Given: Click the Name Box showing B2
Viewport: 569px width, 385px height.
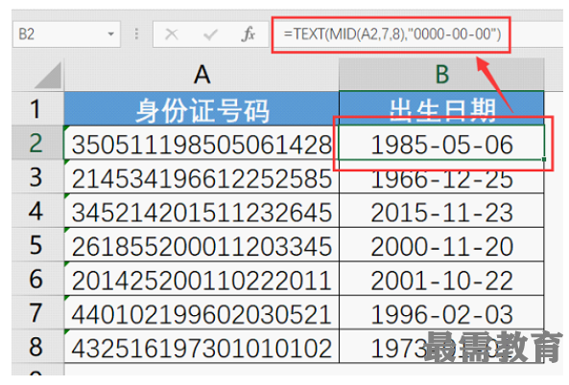Looking at the screenshot, I should click(66, 34).
